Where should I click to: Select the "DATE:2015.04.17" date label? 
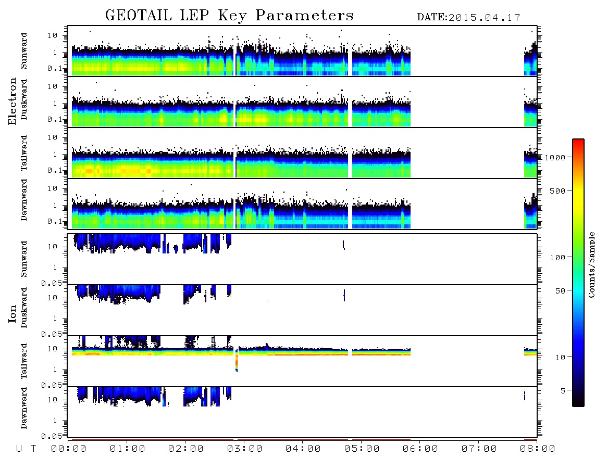click(x=468, y=18)
